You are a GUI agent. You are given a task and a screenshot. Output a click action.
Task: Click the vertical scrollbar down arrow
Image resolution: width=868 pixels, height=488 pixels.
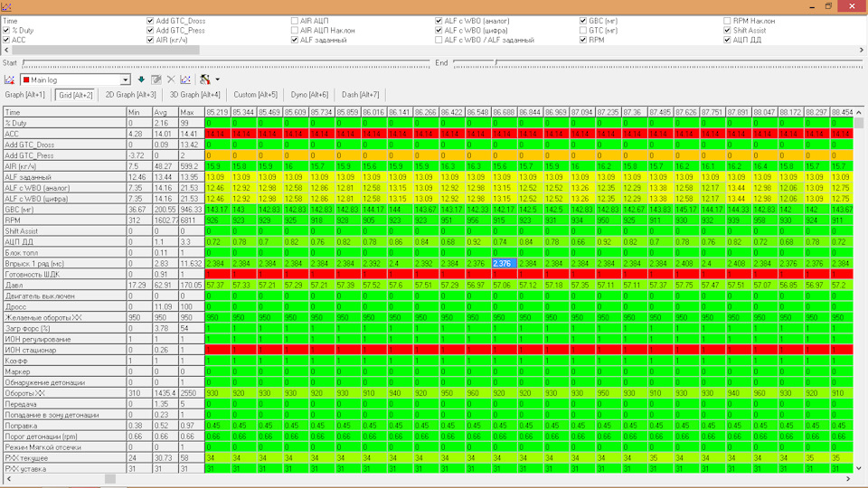coord(859,468)
